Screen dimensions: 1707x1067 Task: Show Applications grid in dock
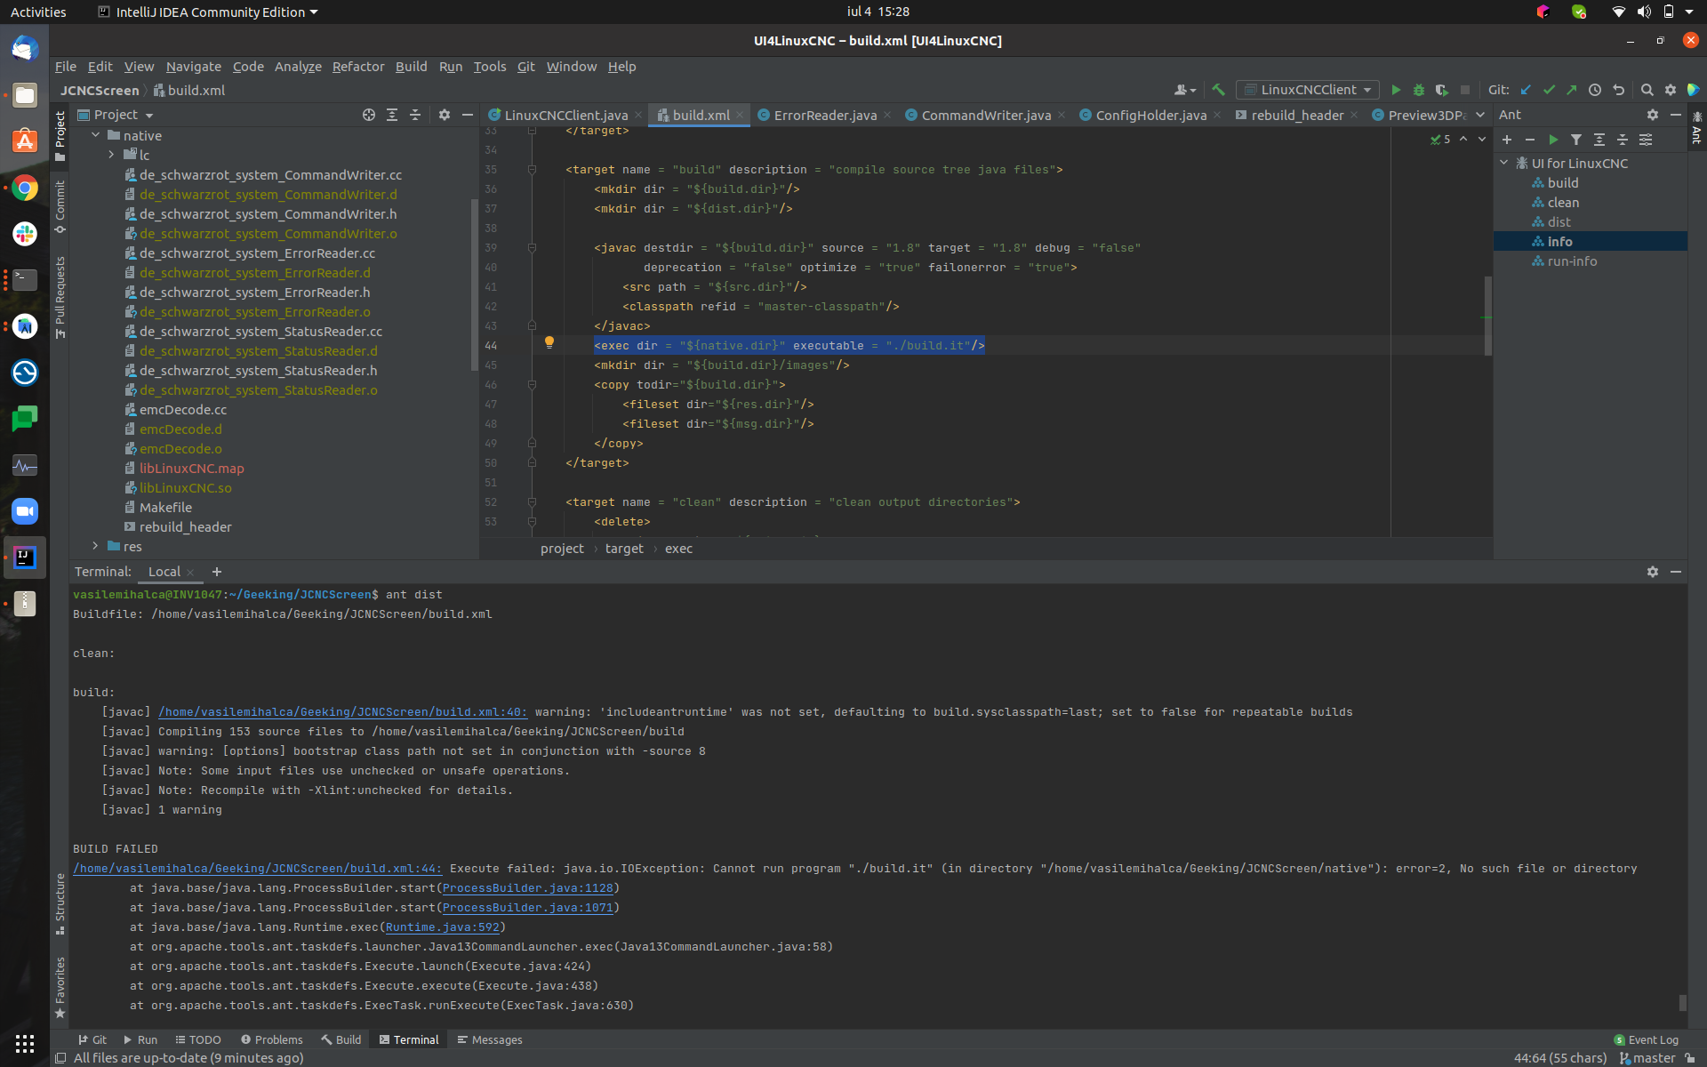(x=25, y=1043)
